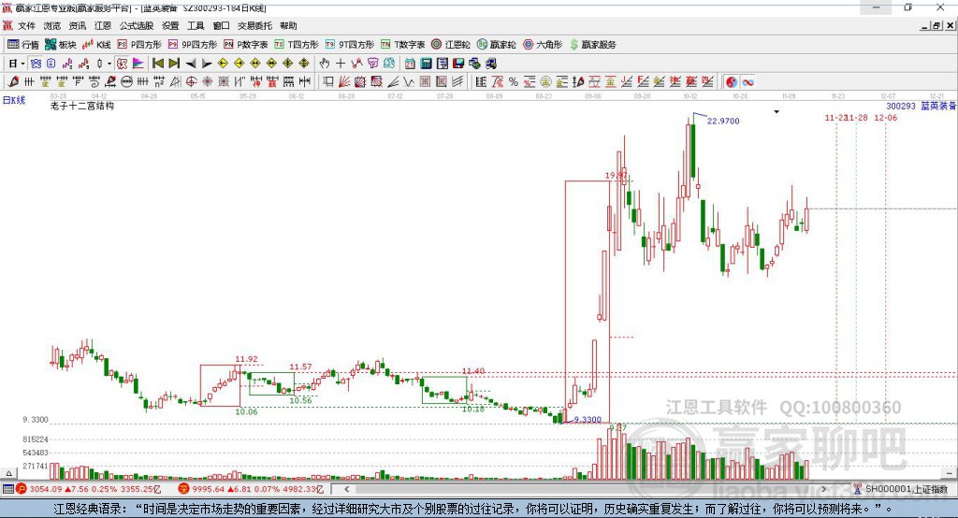The width and height of the screenshot is (958, 518).
Task: Open the 板块 sector view
Action: 60,45
